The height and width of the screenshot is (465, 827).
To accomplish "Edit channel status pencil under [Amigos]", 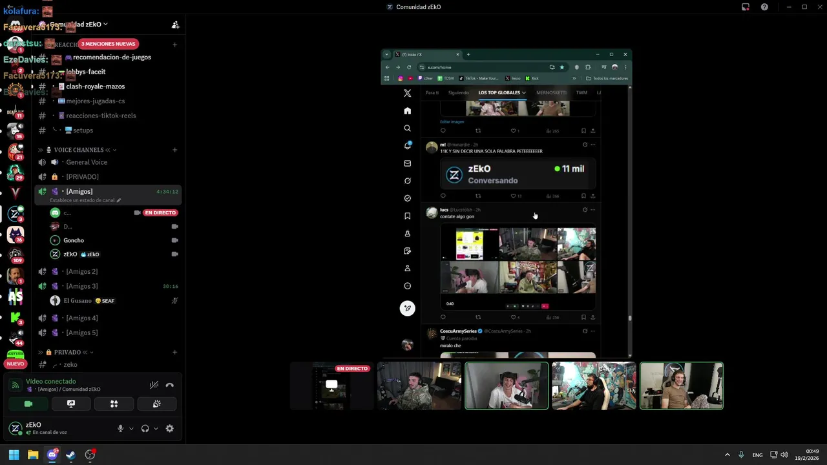I will 118,200.
